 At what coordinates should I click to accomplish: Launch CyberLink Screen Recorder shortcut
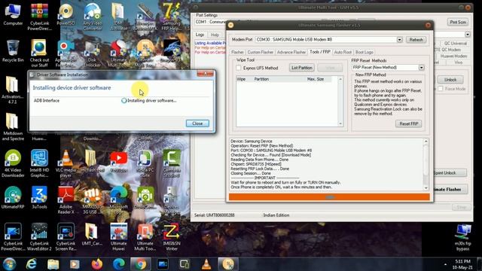point(66,237)
